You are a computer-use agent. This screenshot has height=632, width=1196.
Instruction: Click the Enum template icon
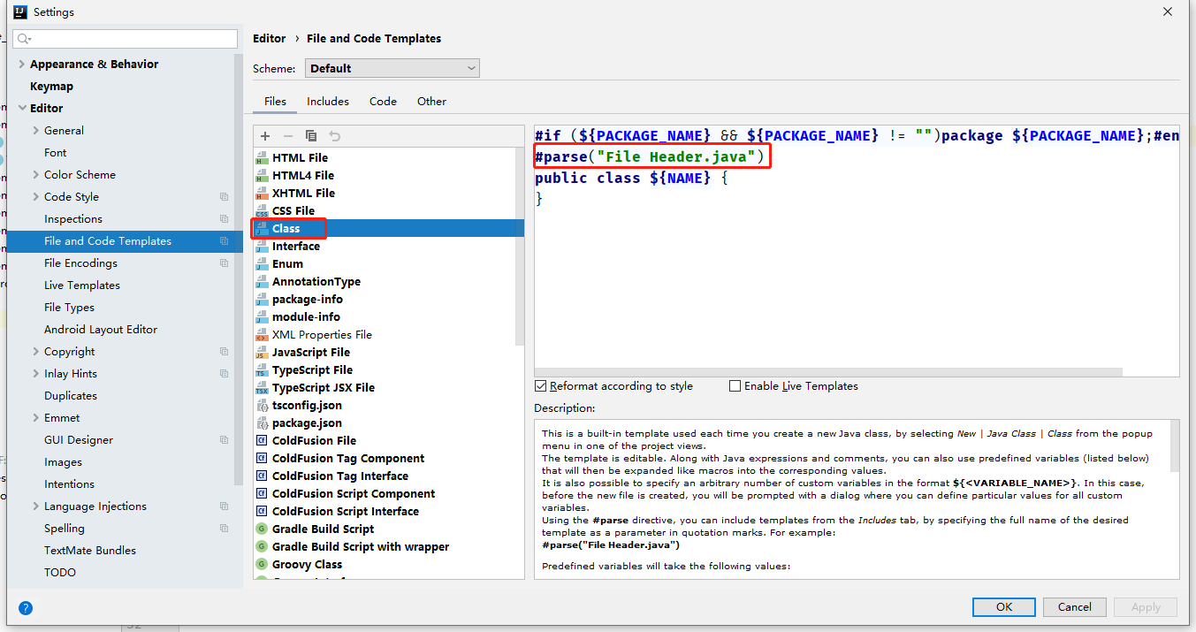(262, 264)
